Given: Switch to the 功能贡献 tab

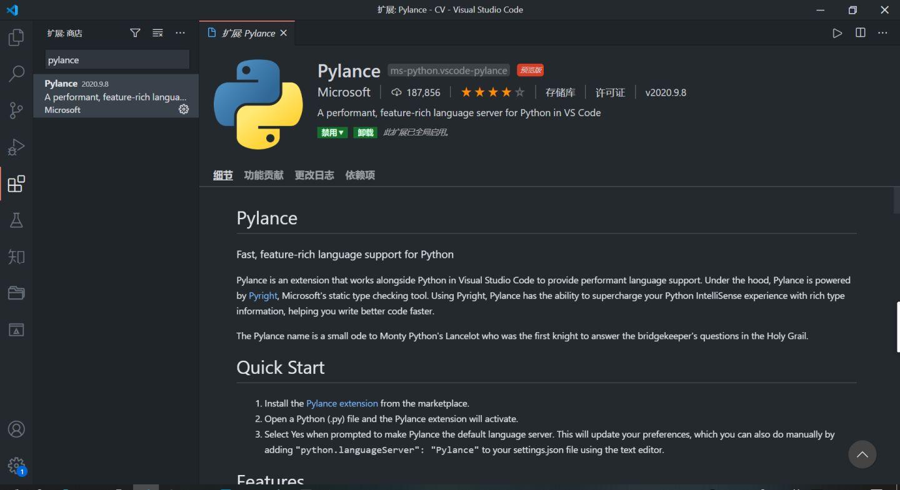Looking at the screenshot, I should click(x=263, y=175).
